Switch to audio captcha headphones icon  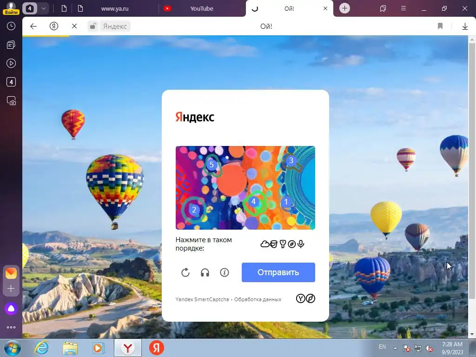coord(205,272)
